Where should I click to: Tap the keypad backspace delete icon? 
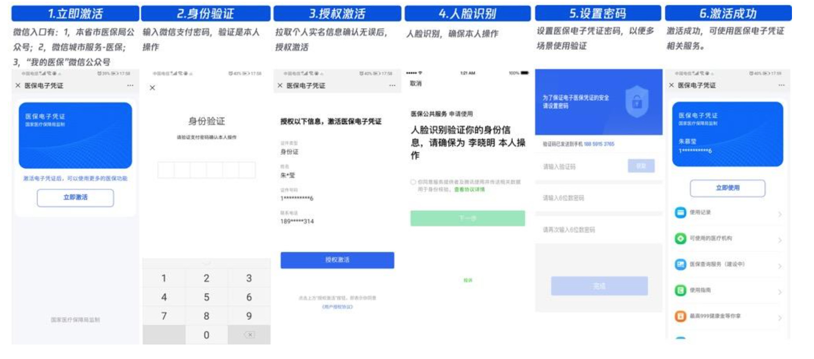pos(250,335)
